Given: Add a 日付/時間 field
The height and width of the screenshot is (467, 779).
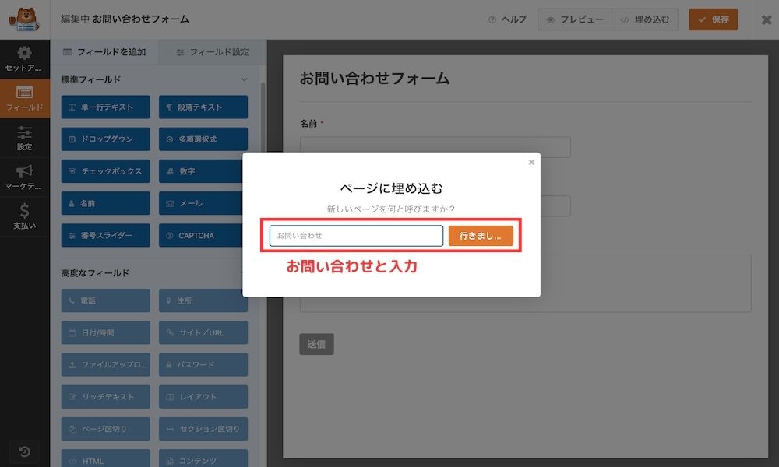Looking at the screenshot, I should point(105,332).
